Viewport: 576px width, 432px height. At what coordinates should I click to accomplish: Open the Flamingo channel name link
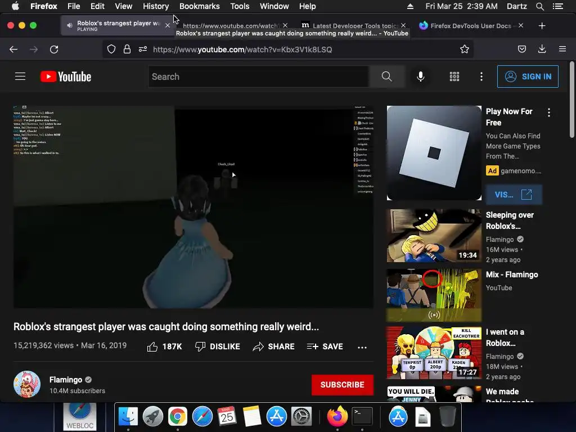(66, 380)
